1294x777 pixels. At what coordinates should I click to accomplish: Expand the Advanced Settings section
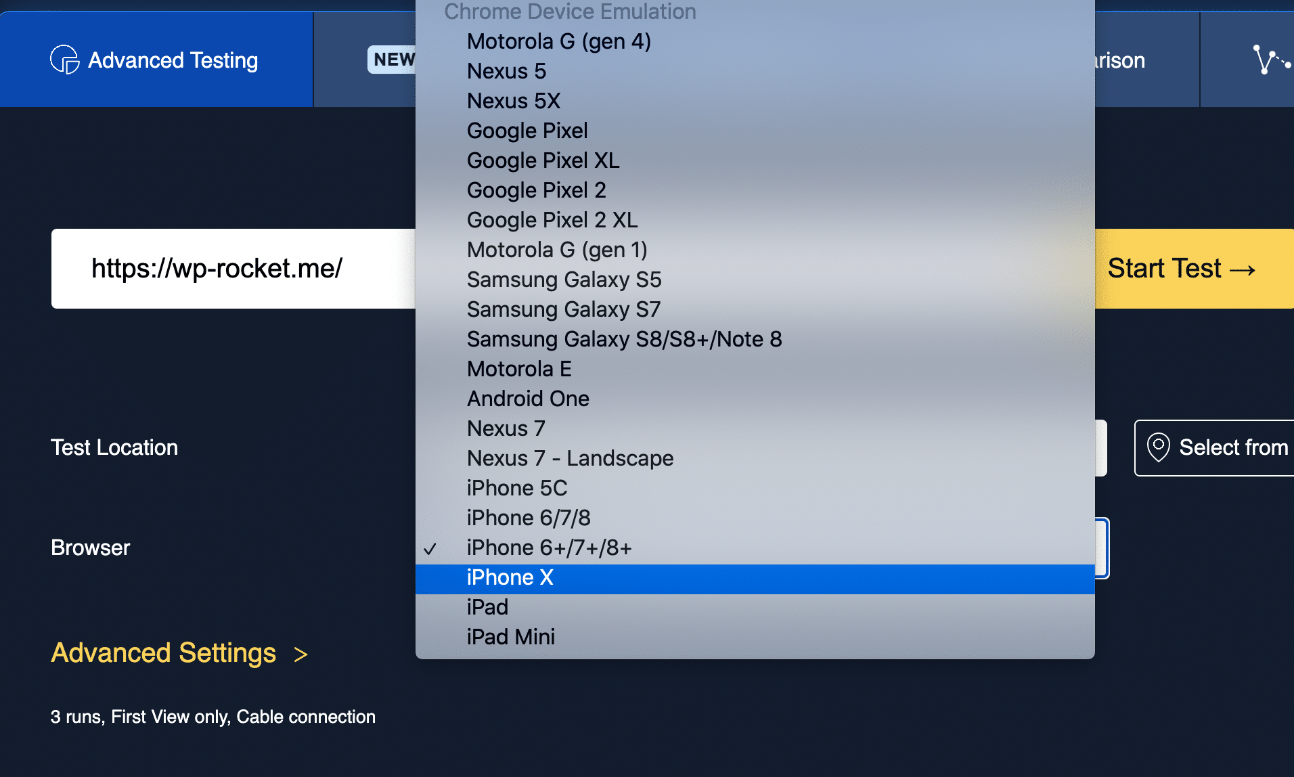tap(179, 653)
